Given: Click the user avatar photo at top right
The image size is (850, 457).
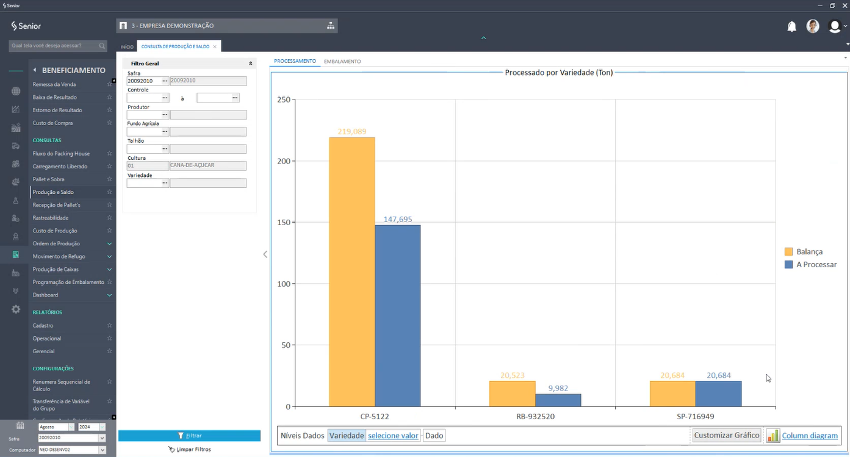Looking at the screenshot, I should tap(813, 26).
